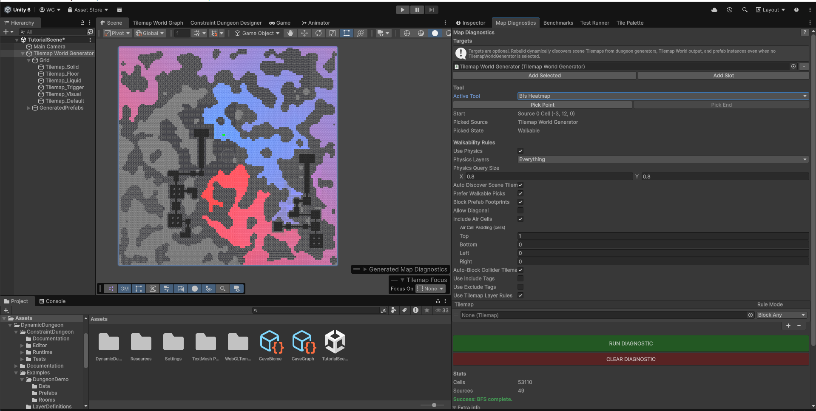Toggle lock on Hierarchy panel
The height and width of the screenshot is (411, 816).
pos(82,23)
